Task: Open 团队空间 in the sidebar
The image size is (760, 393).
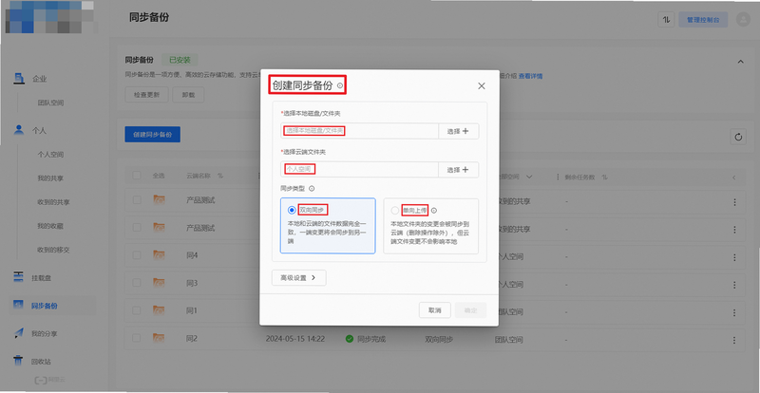Action: click(x=50, y=103)
